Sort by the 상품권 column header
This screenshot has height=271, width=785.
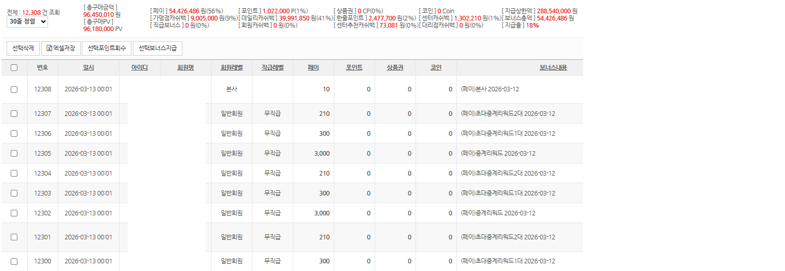pyautogui.click(x=395, y=67)
